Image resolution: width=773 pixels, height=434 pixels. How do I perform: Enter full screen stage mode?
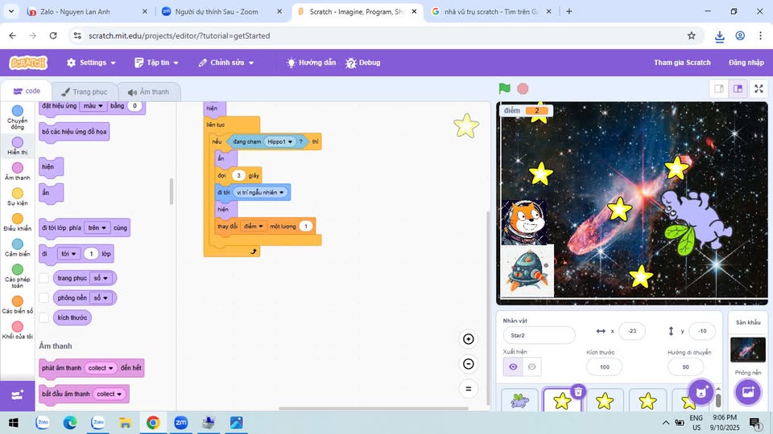759,88
